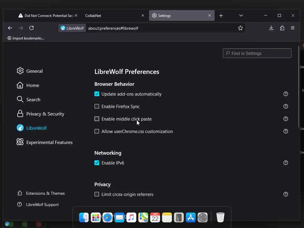Show help for Update add-ons automatically
Screen dimensions: 304x228
(286, 94)
